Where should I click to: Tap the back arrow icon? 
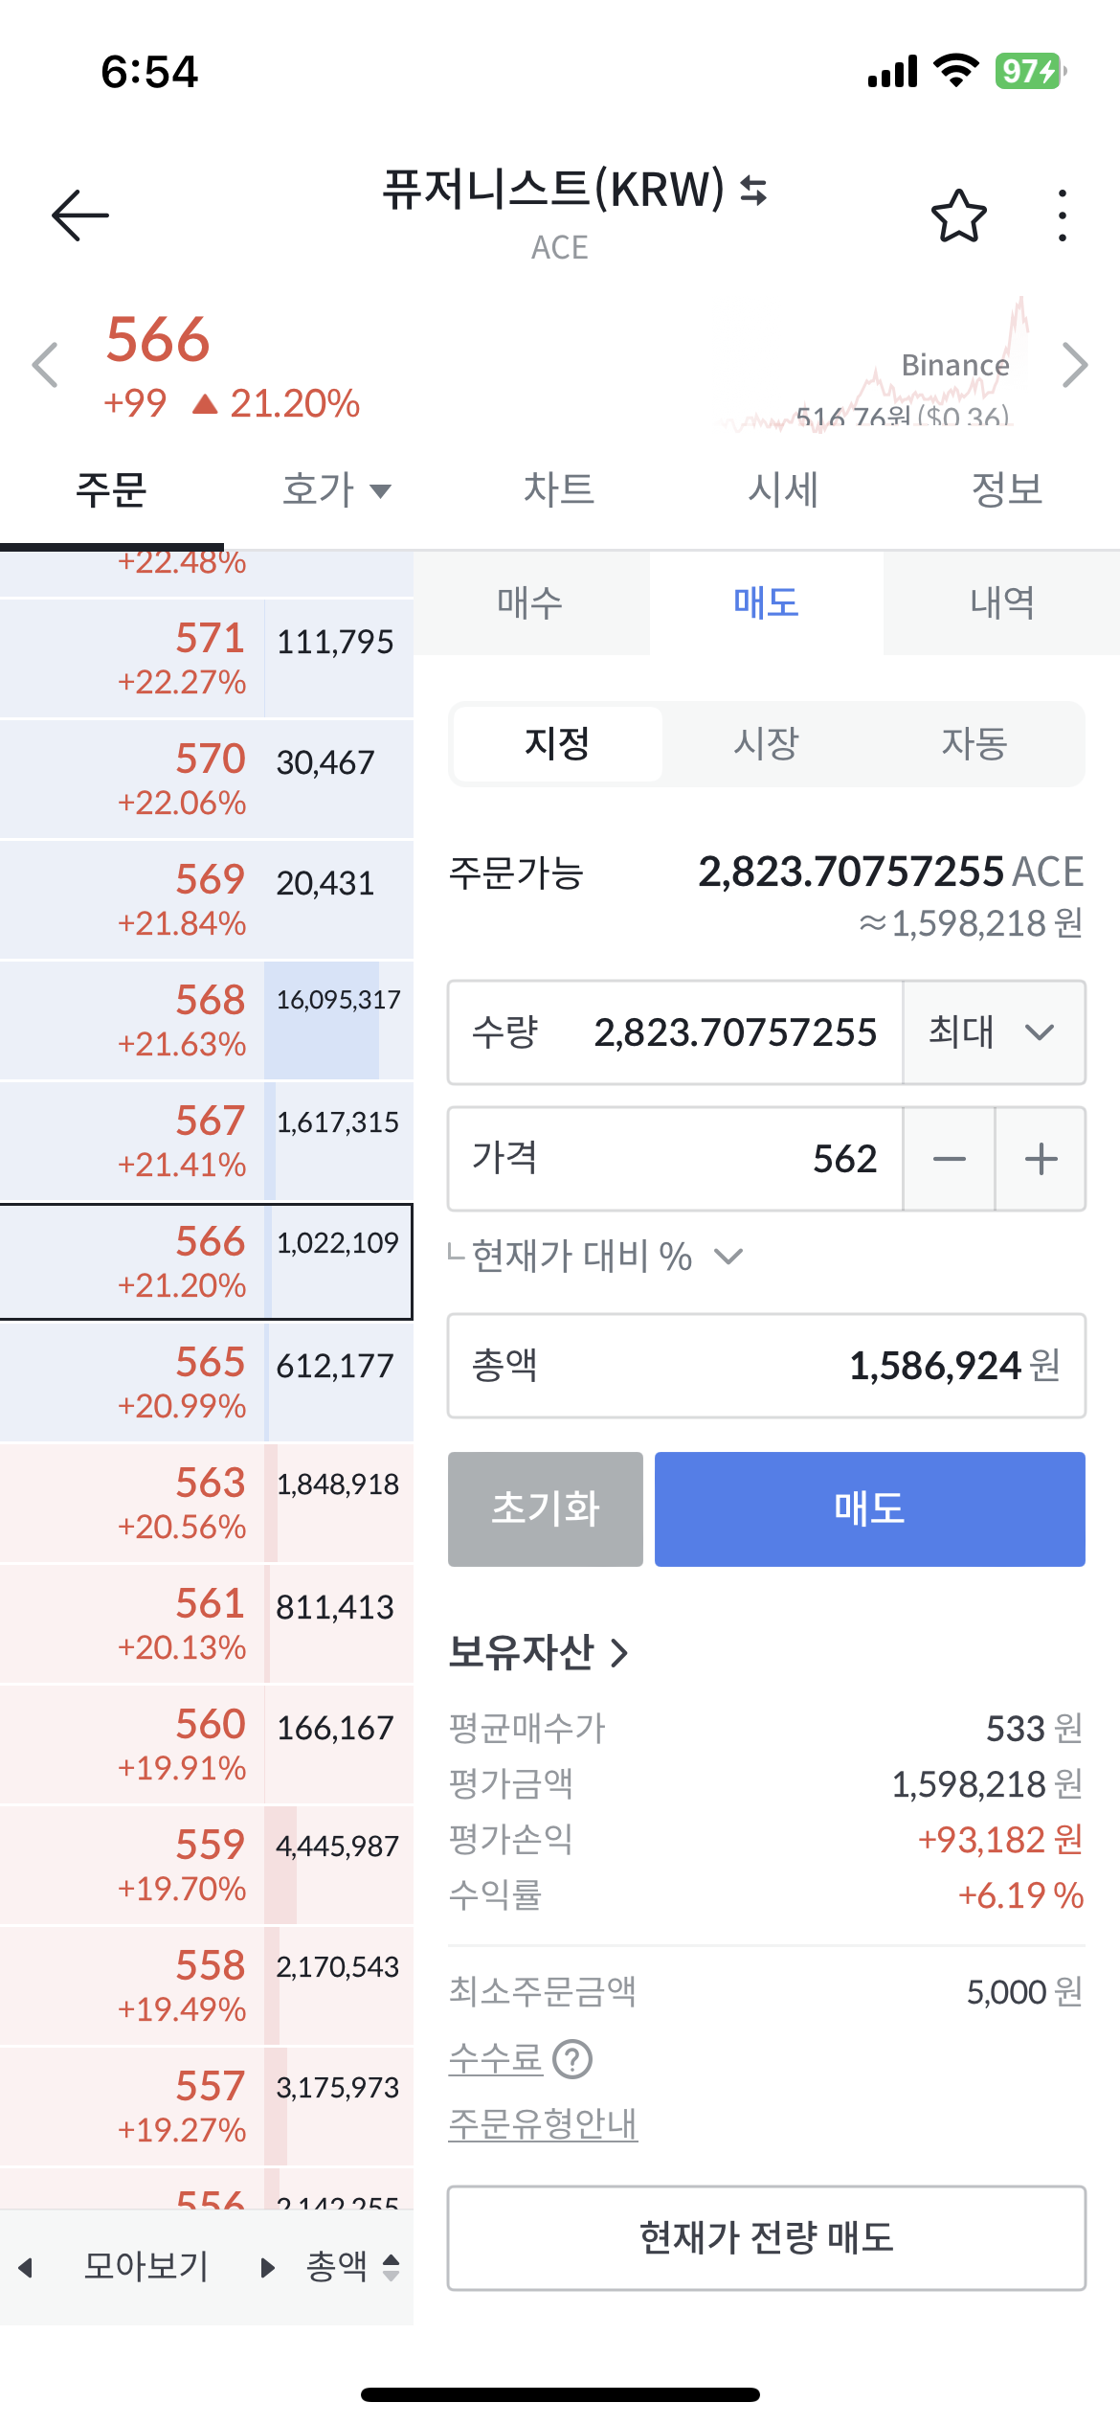(x=80, y=215)
